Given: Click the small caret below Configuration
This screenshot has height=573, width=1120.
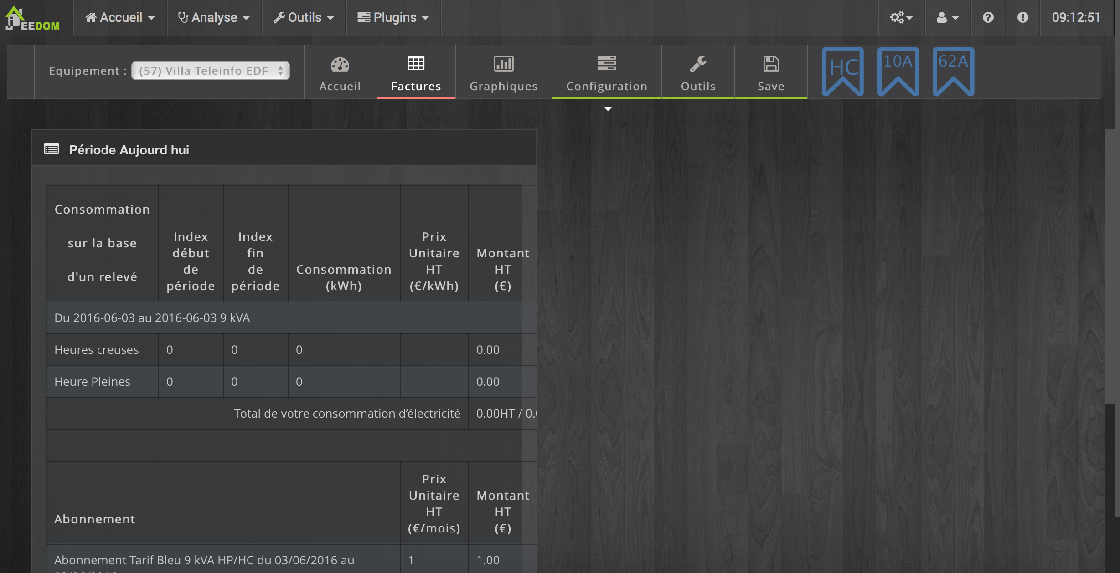Looking at the screenshot, I should click(608, 109).
